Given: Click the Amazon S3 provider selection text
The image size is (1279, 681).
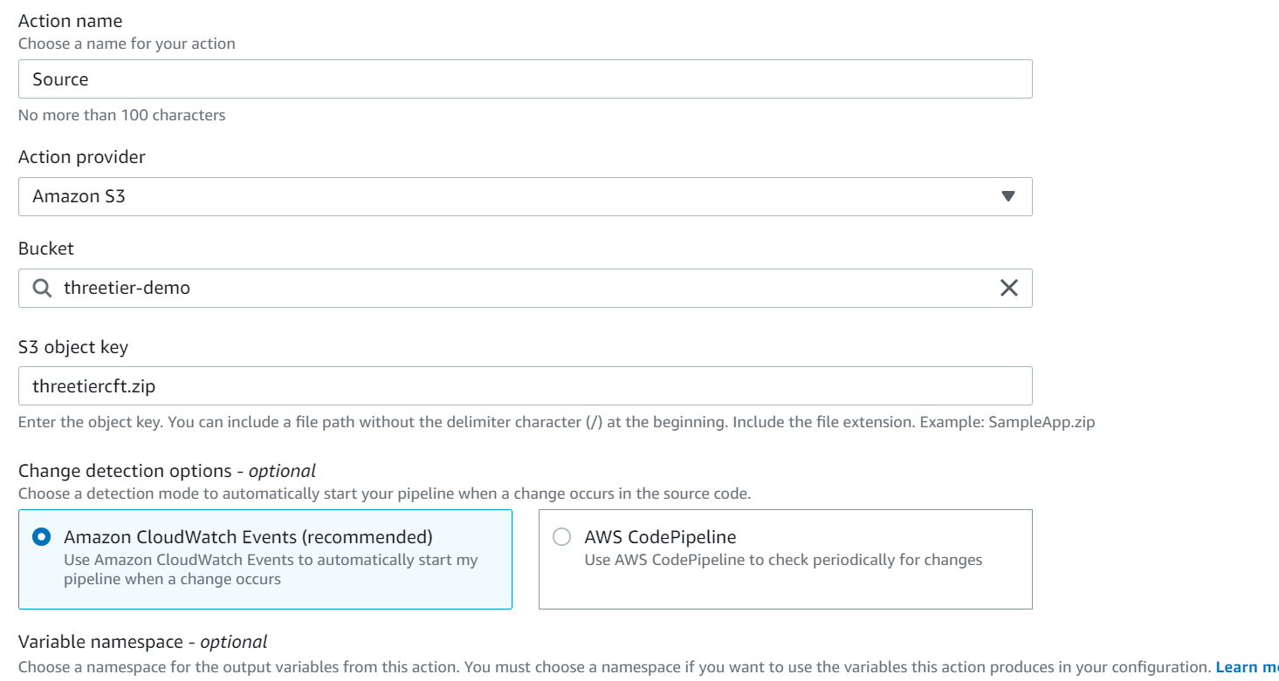Looking at the screenshot, I should [79, 196].
